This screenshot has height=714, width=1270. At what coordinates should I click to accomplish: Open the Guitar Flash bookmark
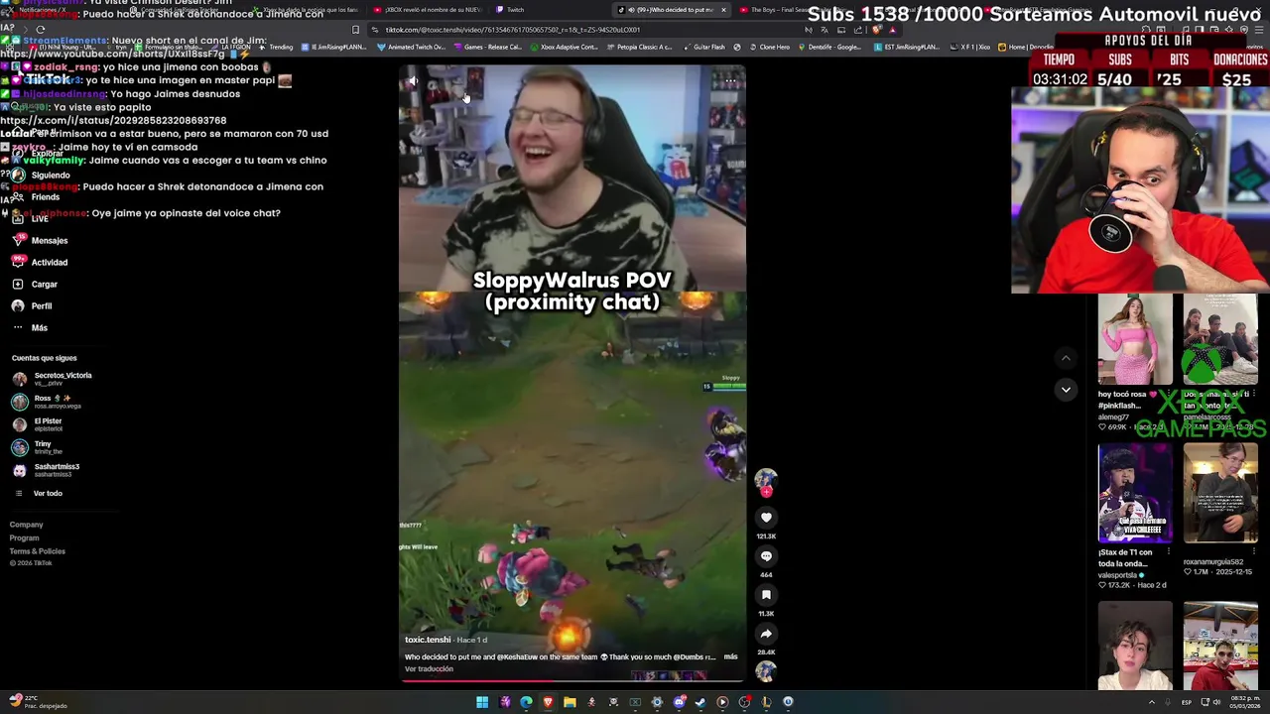703,47
